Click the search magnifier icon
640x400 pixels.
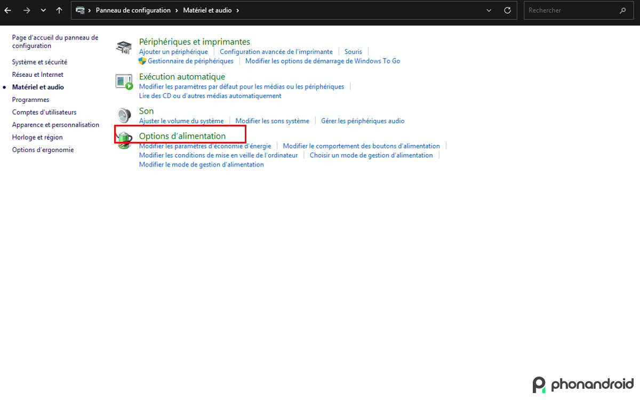point(622,10)
